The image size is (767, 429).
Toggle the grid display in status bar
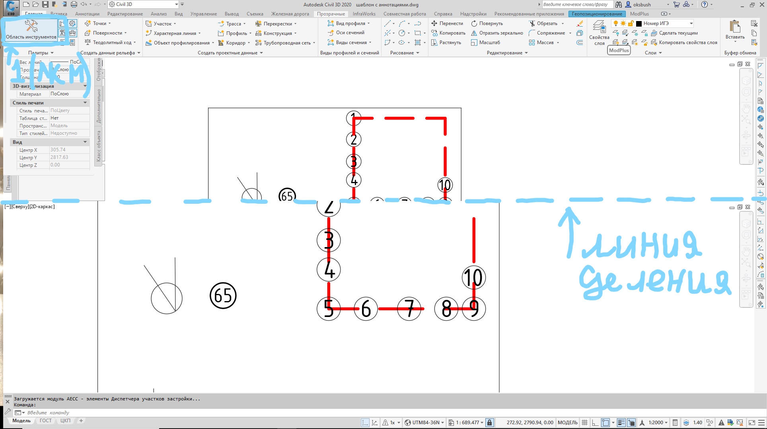(x=584, y=423)
